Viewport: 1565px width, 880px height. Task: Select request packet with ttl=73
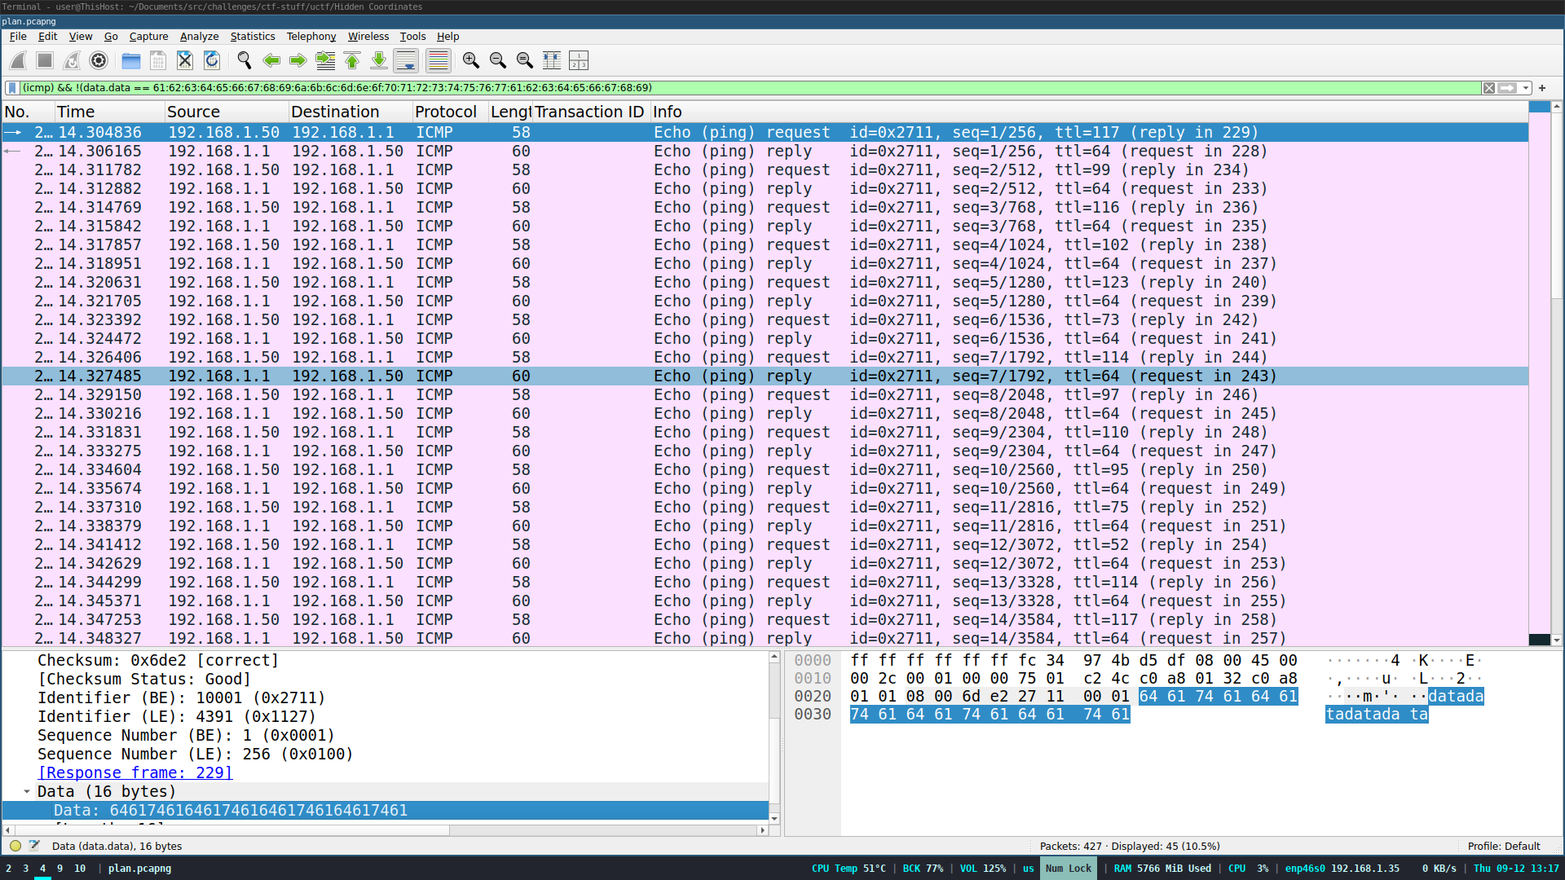(x=765, y=319)
